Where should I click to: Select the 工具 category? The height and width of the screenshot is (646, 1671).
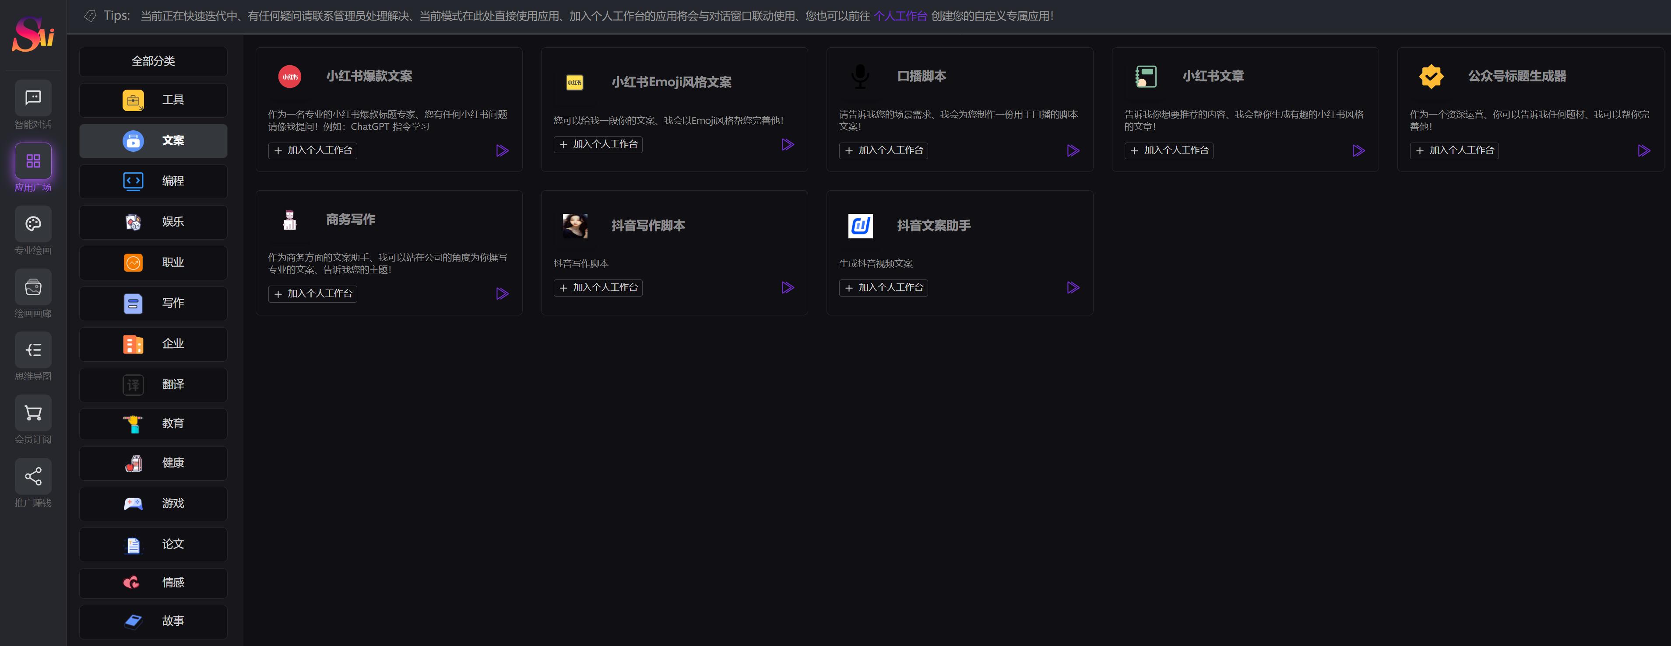153,100
